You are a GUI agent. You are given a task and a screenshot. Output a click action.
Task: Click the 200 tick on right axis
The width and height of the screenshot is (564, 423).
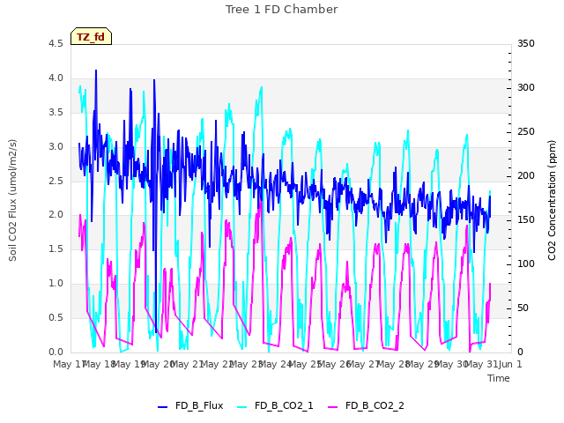tap(526, 175)
